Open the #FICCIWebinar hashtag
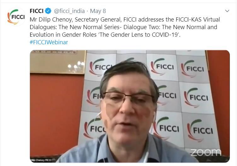 point(49,42)
